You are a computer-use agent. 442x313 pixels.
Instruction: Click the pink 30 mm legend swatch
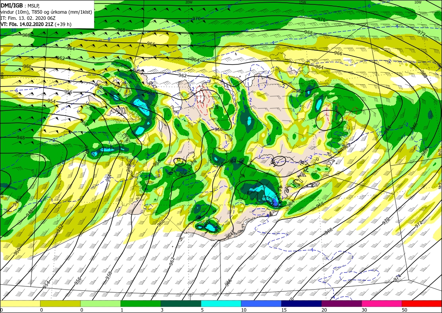click(x=382, y=303)
